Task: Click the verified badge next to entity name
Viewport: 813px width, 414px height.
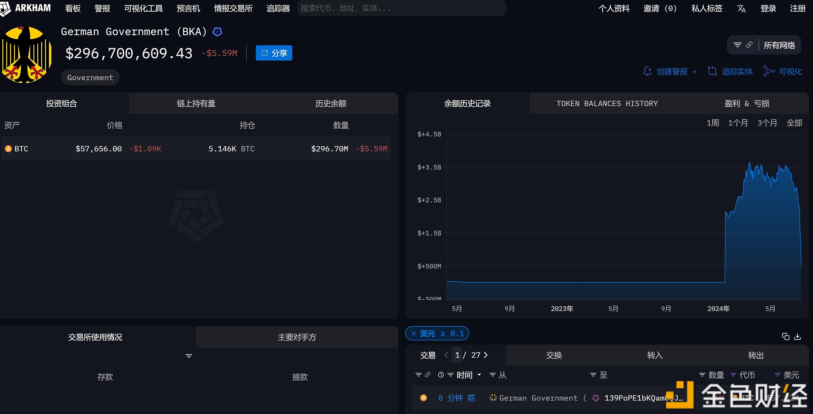Action: pos(217,32)
